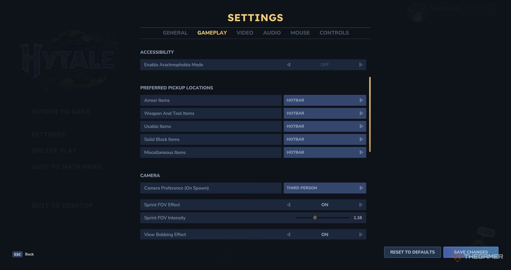Switch to the Video tab
This screenshot has width=511, height=270.
245,33
